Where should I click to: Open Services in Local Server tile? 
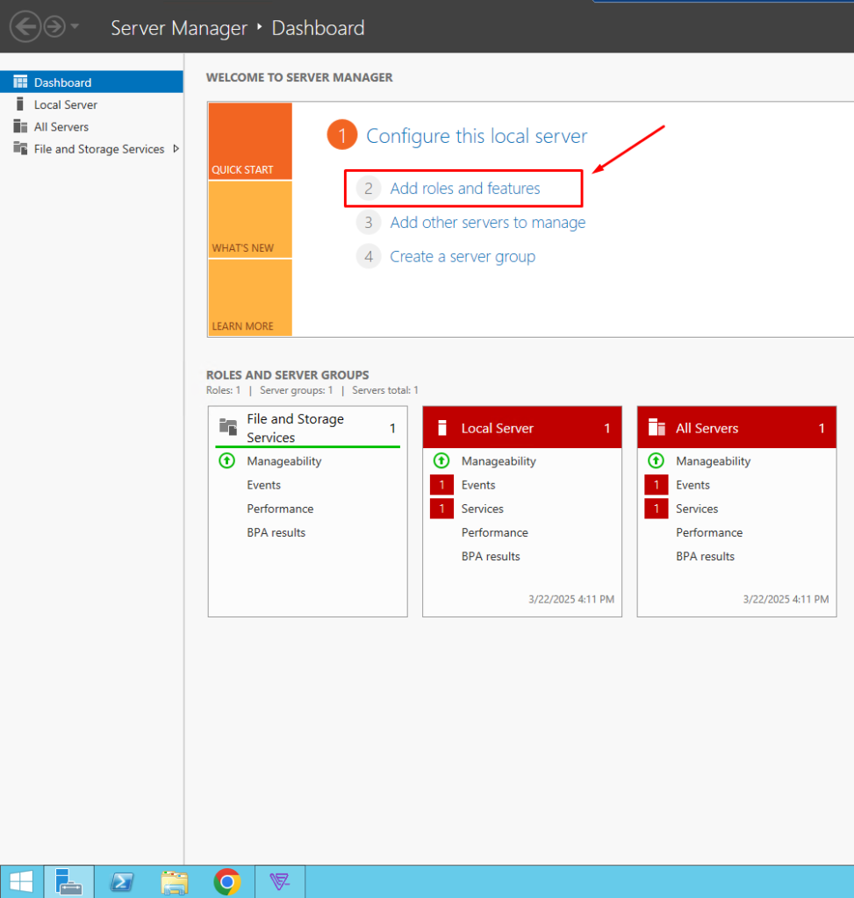click(482, 509)
